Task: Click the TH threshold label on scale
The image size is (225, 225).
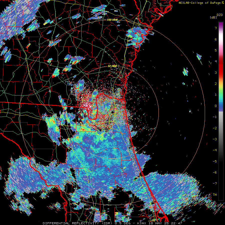Action: (215, 194)
